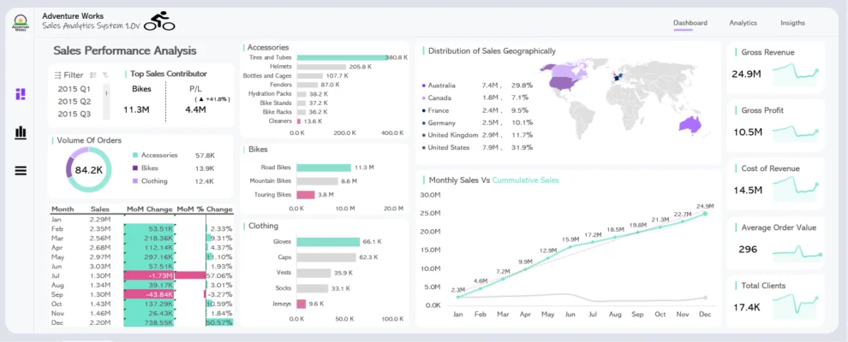Click the Gross Revenue sparkline chart
Viewport: 848px width, 342px height.
tap(797, 76)
